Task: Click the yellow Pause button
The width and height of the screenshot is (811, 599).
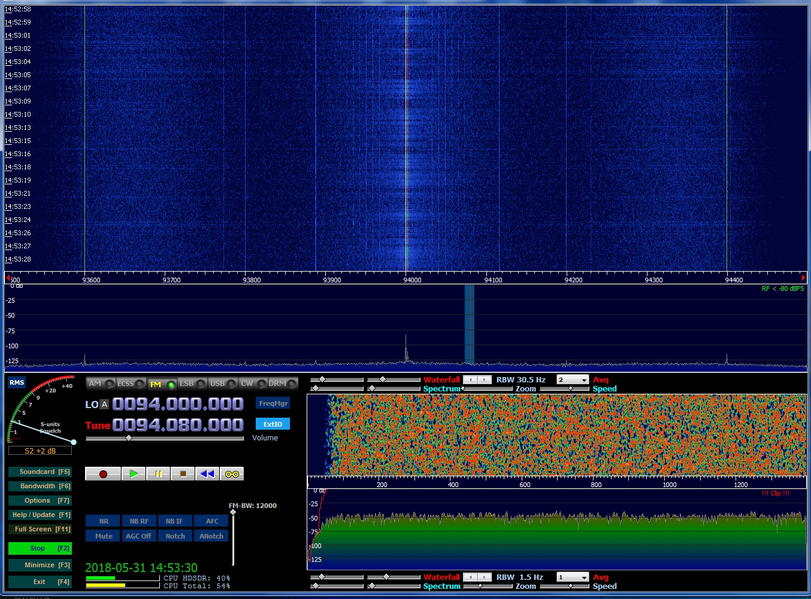Action: point(158,474)
